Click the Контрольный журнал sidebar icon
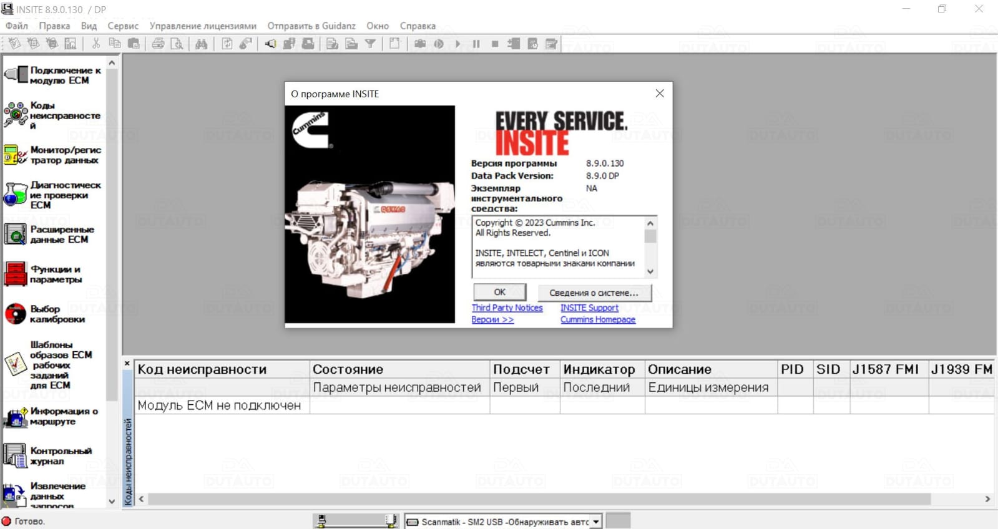Viewport: 998px width, 529px height. [16, 455]
